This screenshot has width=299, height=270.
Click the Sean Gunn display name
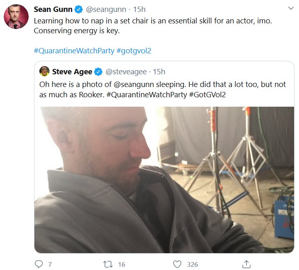click(x=53, y=9)
